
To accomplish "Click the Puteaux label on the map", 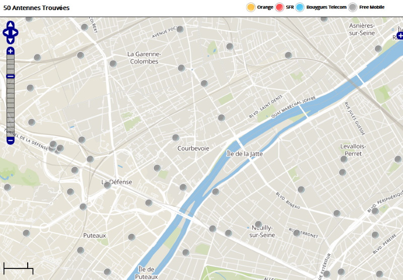I will pyautogui.click(x=95, y=235).
